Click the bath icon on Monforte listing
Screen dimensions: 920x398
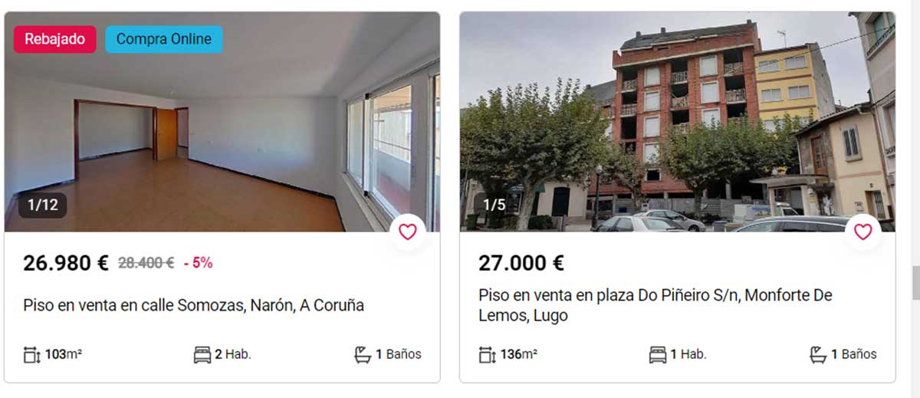[818, 354]
